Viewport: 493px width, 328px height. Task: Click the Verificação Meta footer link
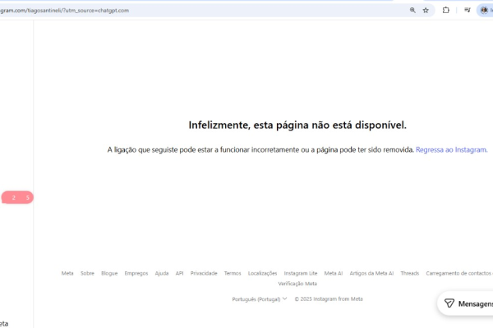coord(297,283)
